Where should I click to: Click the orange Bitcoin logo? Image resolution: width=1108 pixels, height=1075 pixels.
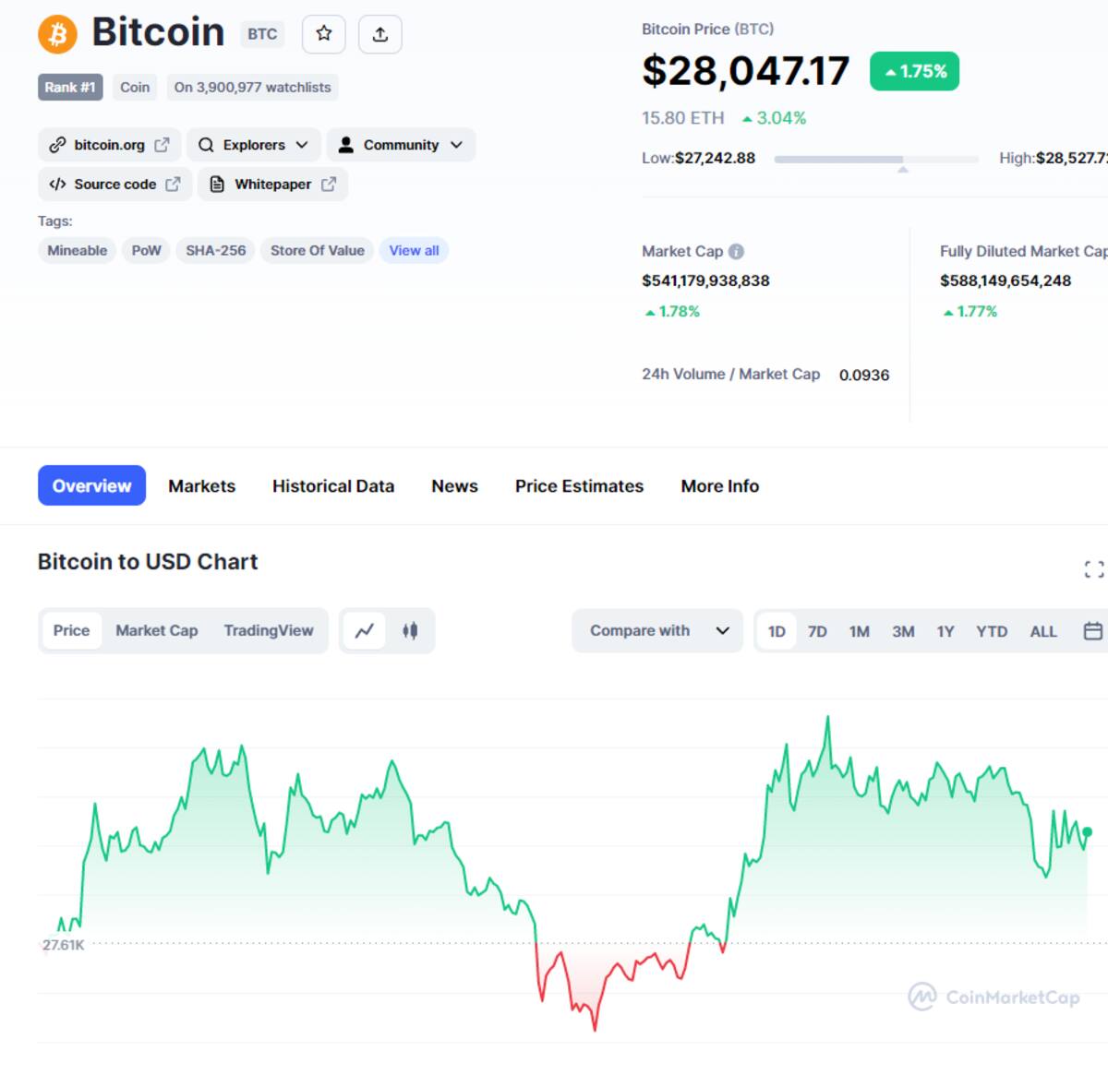[57, 34]
